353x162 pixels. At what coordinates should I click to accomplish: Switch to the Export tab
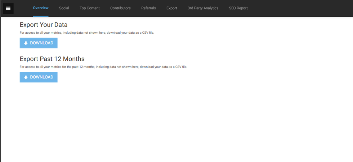tap(172, 8)
